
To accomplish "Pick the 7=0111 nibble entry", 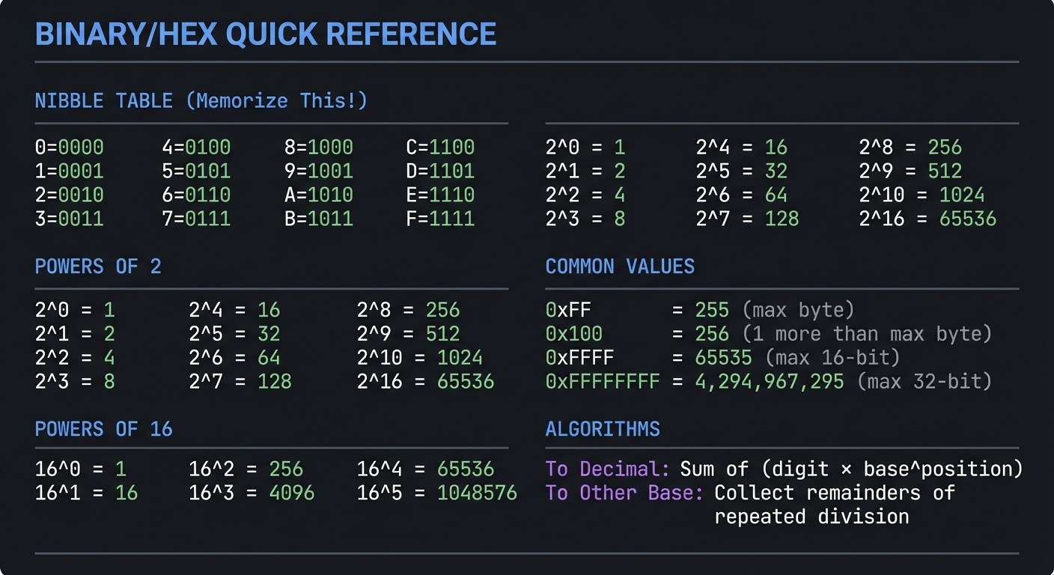I will 196,219.
